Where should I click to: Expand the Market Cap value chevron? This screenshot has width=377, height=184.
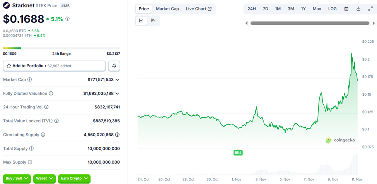click(117, 79)
